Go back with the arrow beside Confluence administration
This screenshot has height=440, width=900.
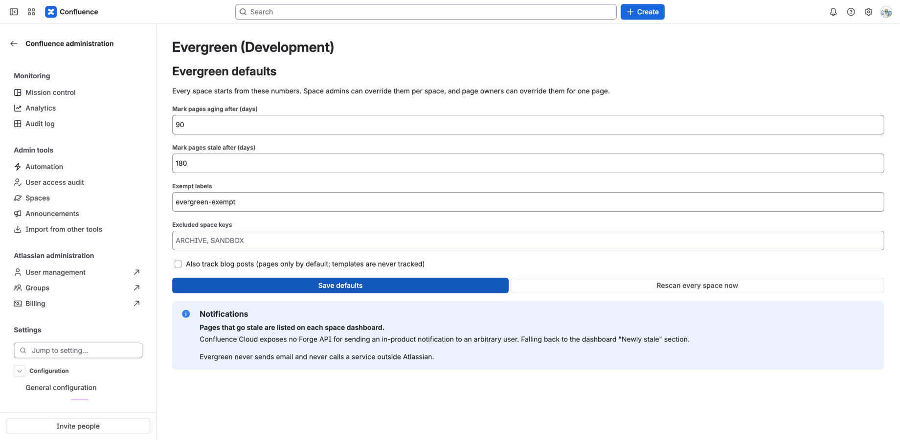point(14,44)
